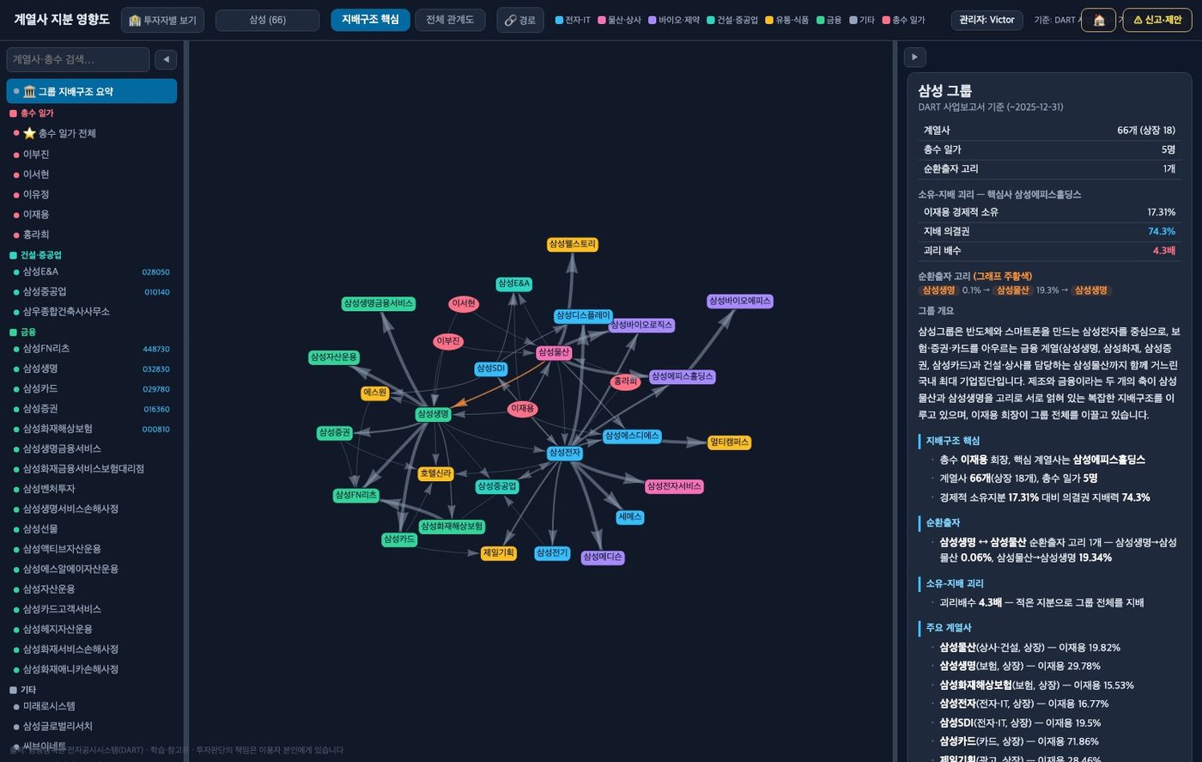1202x762 pixels.
Task: Collapse the 기타 section header in sidebar
Action: click(x=93, y=690)
